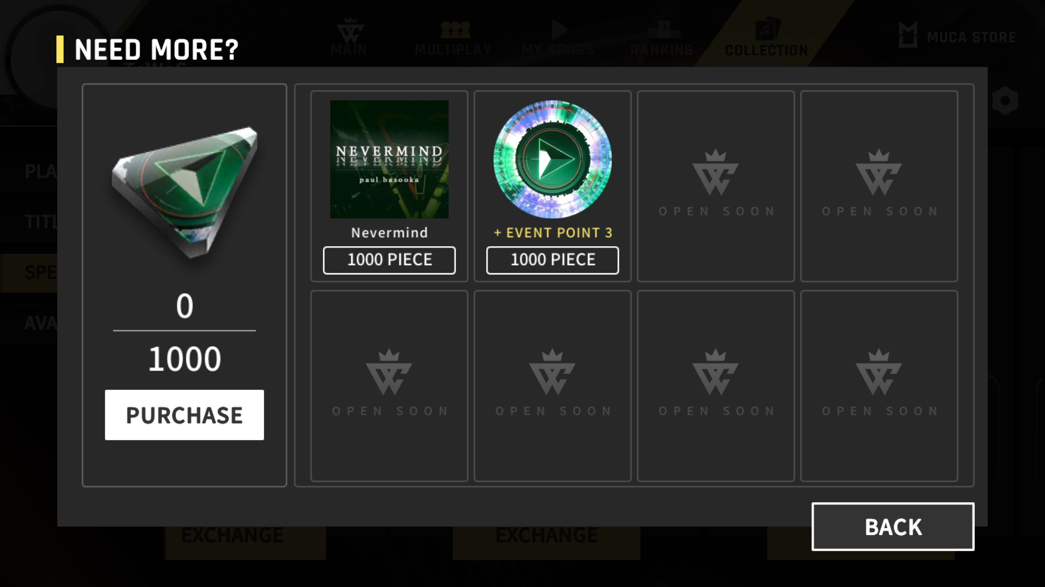The height and width of the screenshot is (587, 1045).
Task: Click the top row fourth OPEN SOON slot
Action: [x=879, y=186]
